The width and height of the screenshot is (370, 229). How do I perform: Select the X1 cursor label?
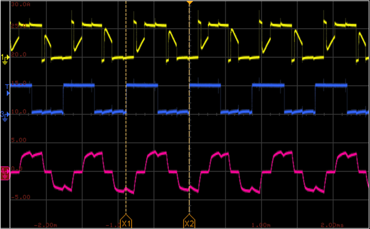tap(126, 223)
